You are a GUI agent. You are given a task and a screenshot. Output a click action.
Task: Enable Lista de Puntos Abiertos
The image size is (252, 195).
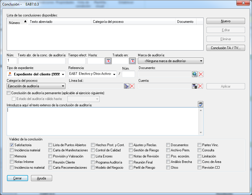50,145
